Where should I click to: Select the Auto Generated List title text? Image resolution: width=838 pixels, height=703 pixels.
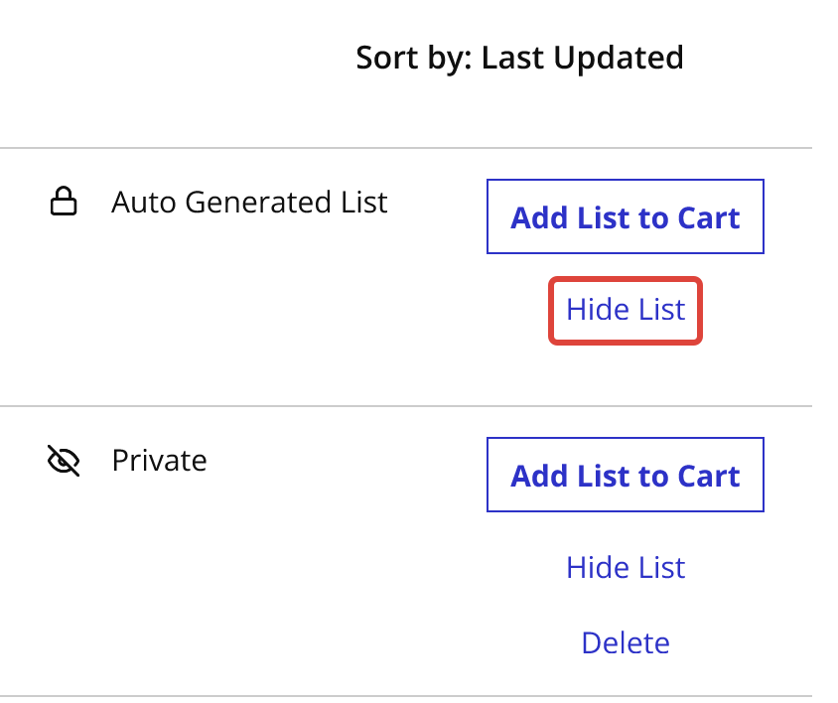pyautogui.click(x=249, y=203)
